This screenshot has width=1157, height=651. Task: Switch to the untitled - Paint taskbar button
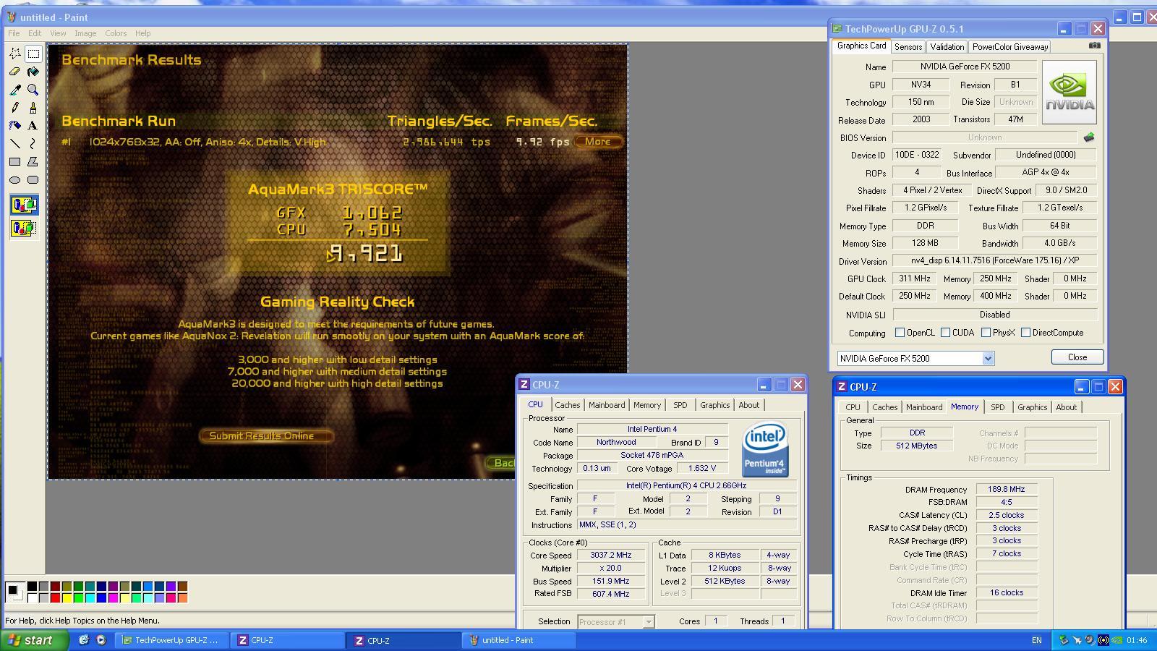pyautogui.click(x=518, y=640)
